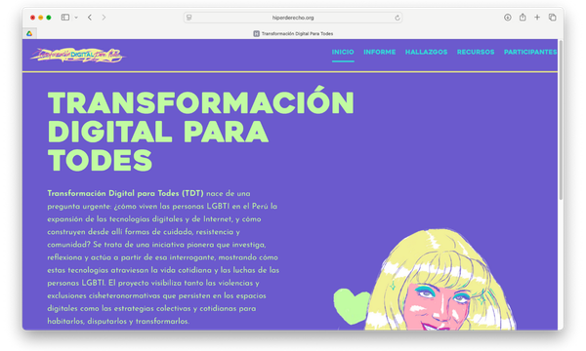Click the page's vertical scrollbar

pyautogui.click(x=561, y=119)
